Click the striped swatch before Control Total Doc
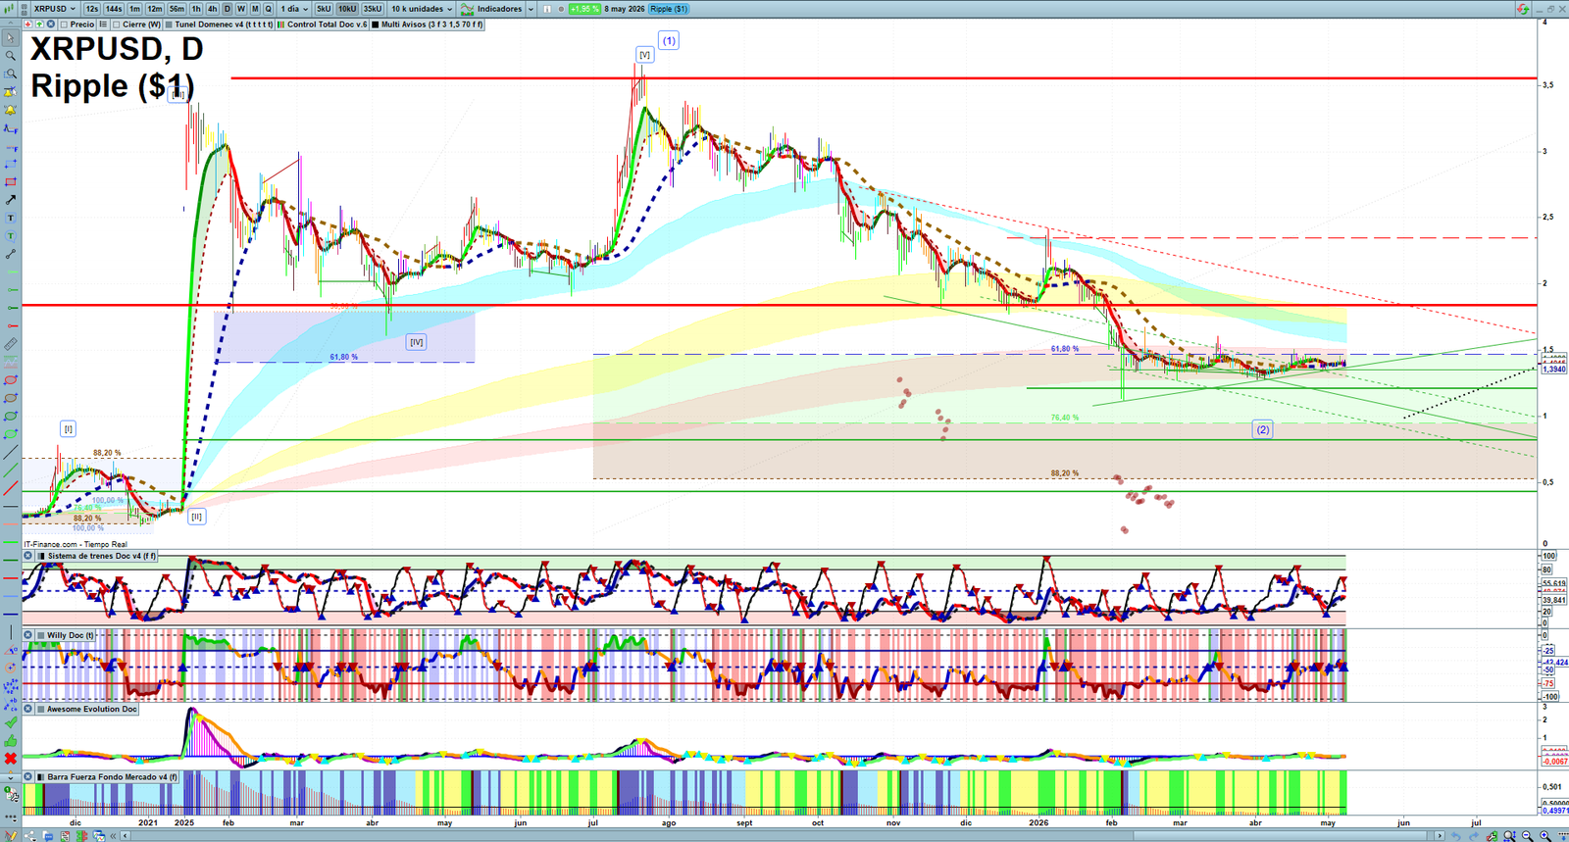 tap(281, 25)
